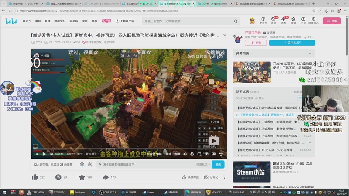Open the MMO ad thumbnail
The image size is (349, 196).
tap(252, 72)
